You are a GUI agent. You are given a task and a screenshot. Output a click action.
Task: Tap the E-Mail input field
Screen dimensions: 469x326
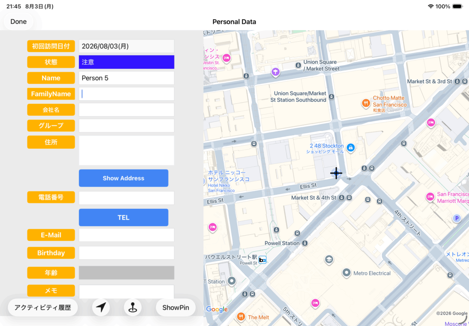pyautogui.click(x=126, y=235)
